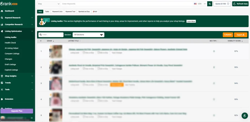Open the eRank chat bubble icon
This screenshot has width=250, height=122.
click(x=244, y=116)
